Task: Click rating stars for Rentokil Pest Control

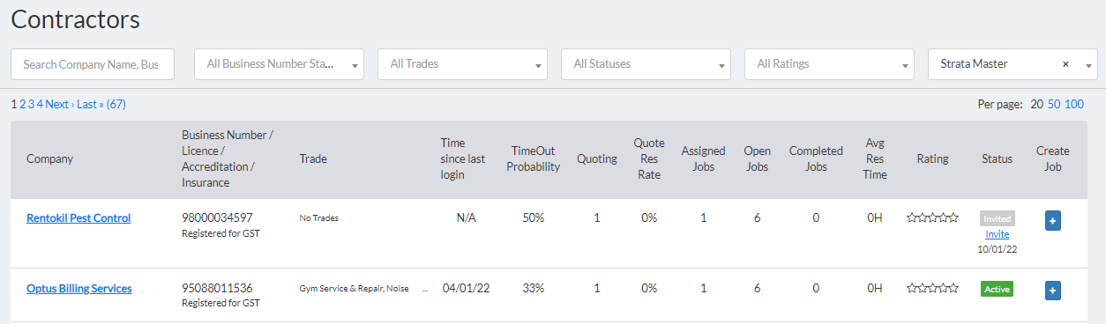Action: click(932, 217)
